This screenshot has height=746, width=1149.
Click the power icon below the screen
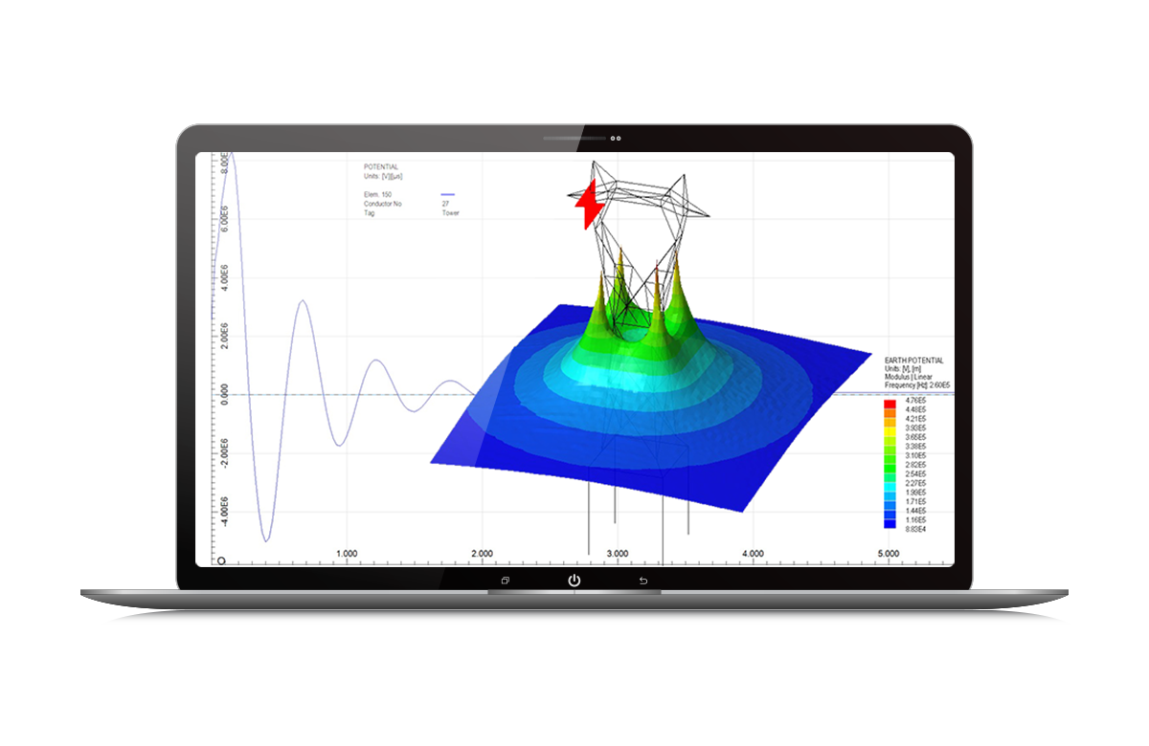point(574,581)
